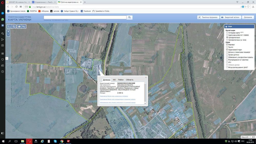Click Зворотний зв'язок button
The height and width of the screenshot is (144, 256).
click(230, 17)
